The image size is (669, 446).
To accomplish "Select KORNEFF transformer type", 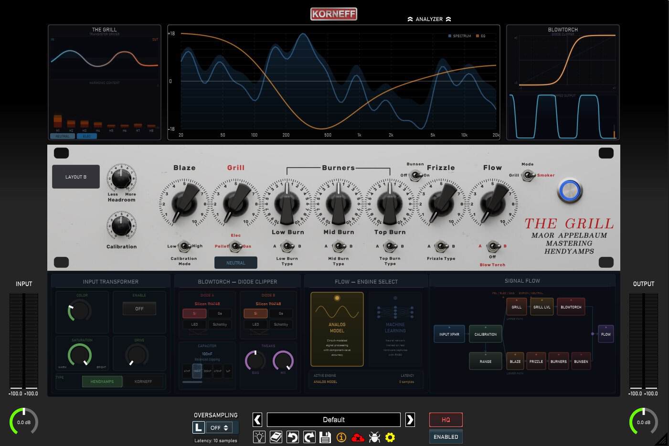I will click(x=143, y=382).
